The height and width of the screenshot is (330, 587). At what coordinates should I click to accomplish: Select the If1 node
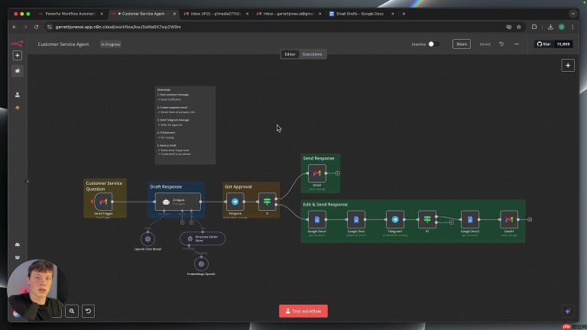(427, 220)
